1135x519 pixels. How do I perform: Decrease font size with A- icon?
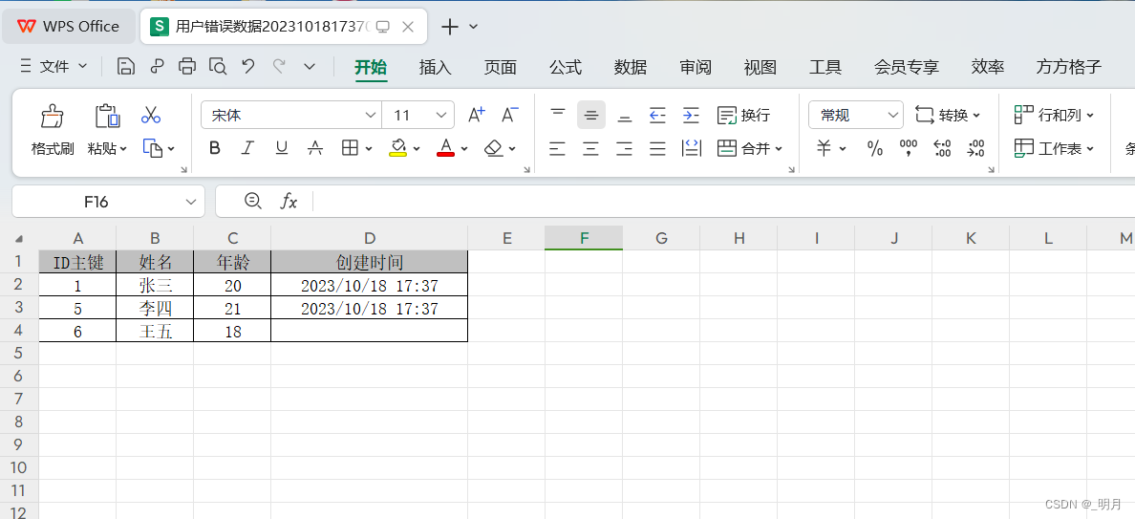point(510,115)
